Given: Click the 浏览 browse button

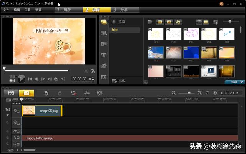Looking at the screenshot, I should 119,81.
